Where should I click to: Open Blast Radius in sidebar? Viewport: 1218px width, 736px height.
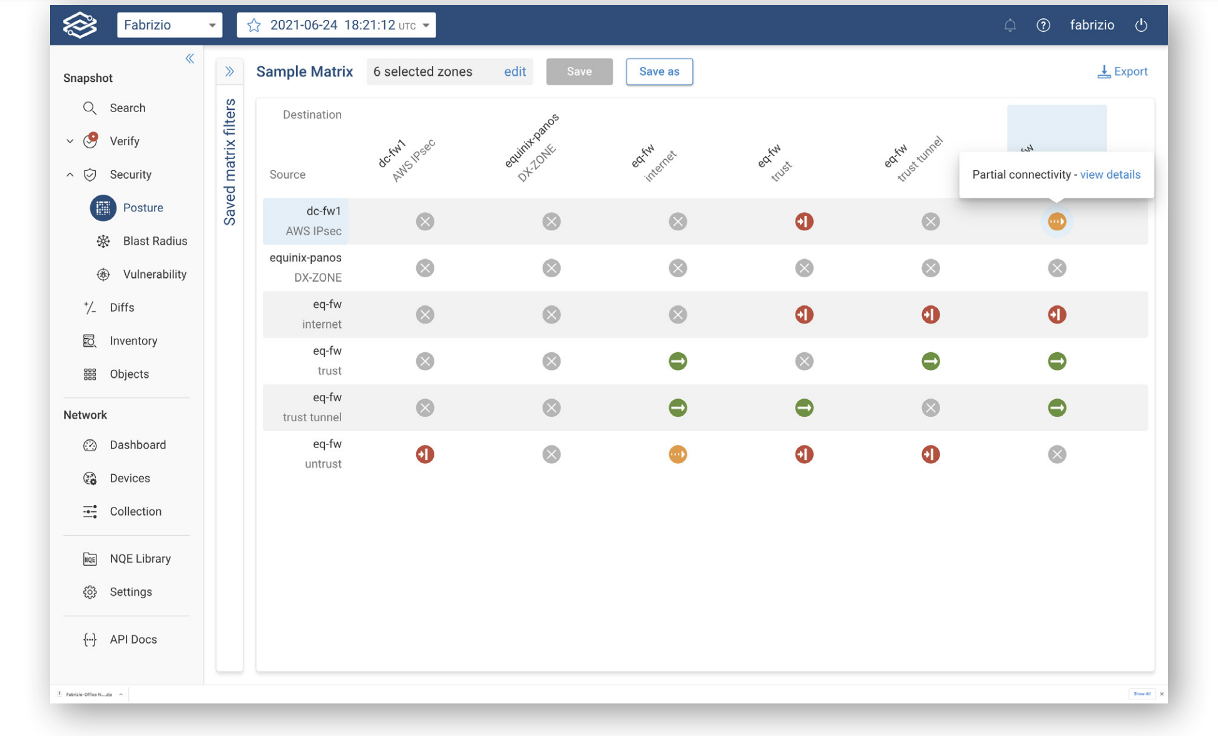coord(155,241)
